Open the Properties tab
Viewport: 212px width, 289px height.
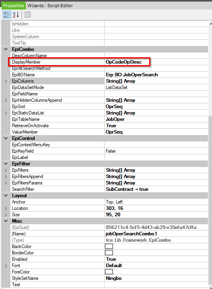(x=14, y=6)
